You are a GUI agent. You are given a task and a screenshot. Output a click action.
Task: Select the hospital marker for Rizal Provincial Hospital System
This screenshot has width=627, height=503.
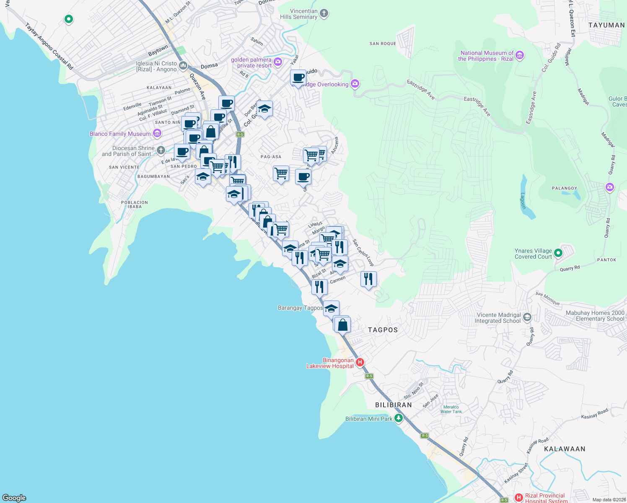pyautogui.click(x=518, y=498)
